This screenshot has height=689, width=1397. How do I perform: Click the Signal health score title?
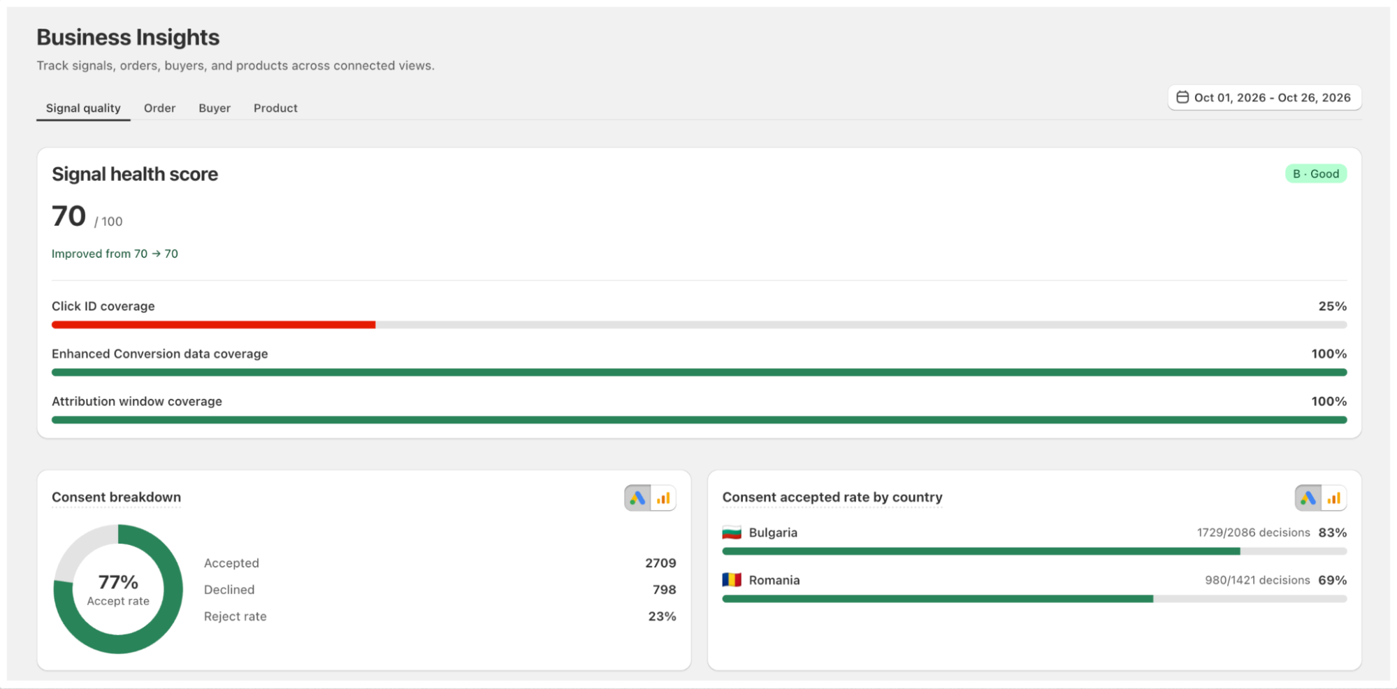click(x=135, y=174)
